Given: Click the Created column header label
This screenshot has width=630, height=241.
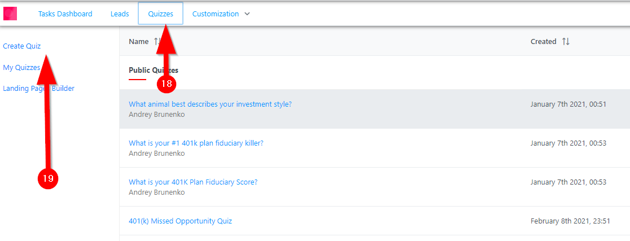Looking at the screenshot, I should tap(543, 41).
